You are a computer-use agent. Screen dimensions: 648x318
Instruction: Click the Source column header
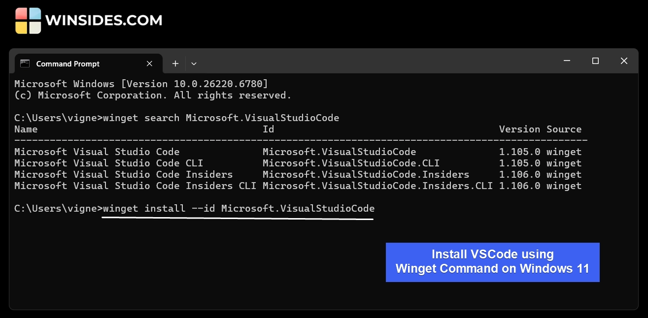click(564, 129)
